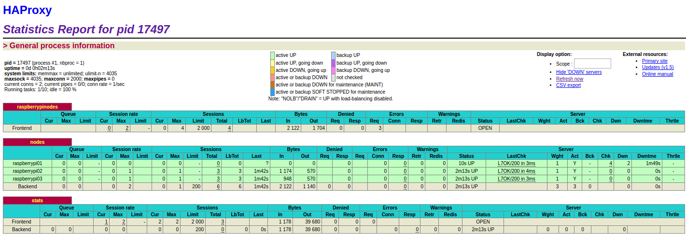Click the SOFT STOPPED legend color swatch

tap(272, 92)
